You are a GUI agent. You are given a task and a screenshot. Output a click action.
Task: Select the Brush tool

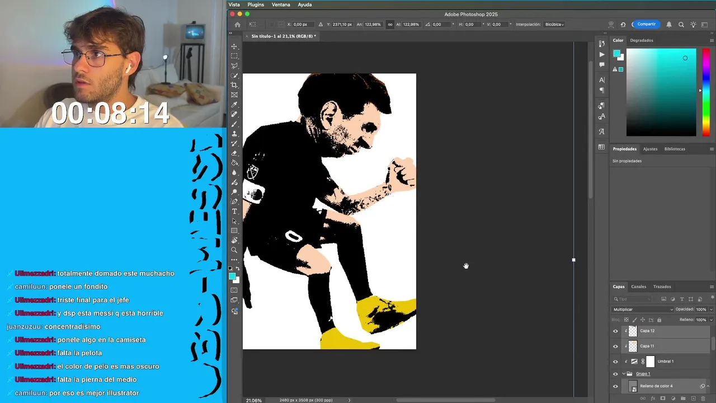(234, 124)
